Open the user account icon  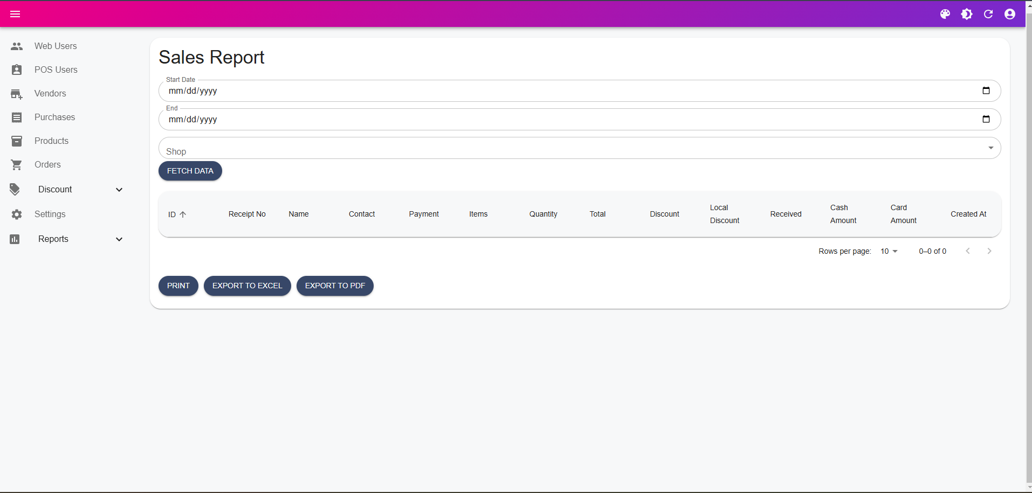1010,14
